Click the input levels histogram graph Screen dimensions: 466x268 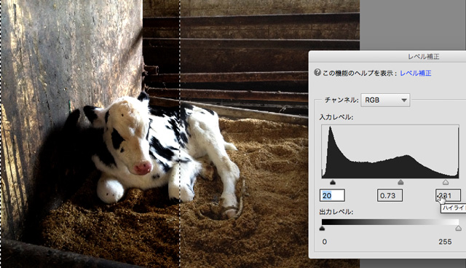coord(390,151)
